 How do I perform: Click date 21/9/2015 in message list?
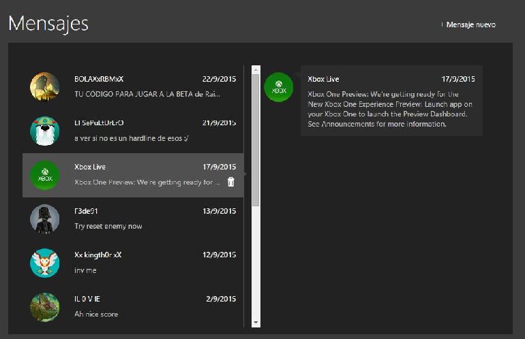[x=219, y=123]
